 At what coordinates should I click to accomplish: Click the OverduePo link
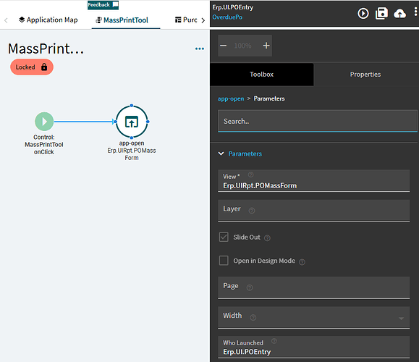click(227, 17)
